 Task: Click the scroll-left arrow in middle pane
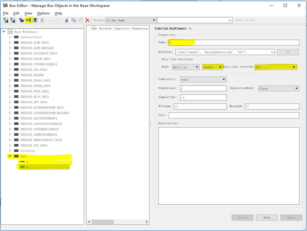coord(89,222)
